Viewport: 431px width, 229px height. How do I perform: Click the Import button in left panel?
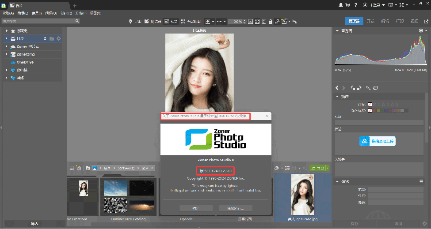pos(34,224)
